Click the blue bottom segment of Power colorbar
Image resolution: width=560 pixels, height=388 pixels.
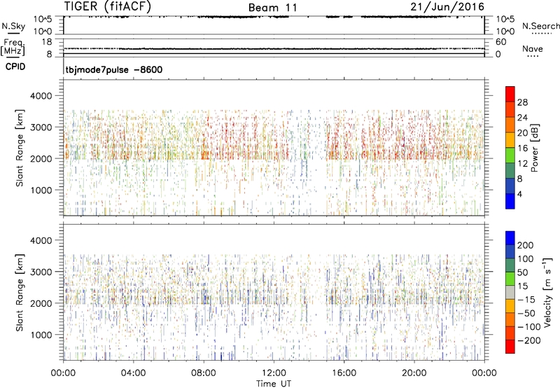pyautogui.click(x=510, y=201)
